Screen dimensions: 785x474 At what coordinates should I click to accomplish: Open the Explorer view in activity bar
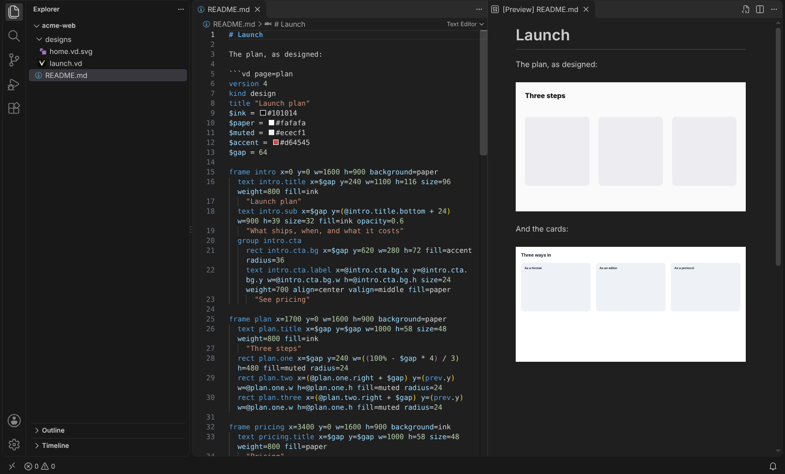(14, 11)
